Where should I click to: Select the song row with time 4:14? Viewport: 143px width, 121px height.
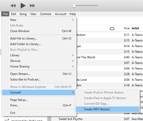(x=110, y=46)
